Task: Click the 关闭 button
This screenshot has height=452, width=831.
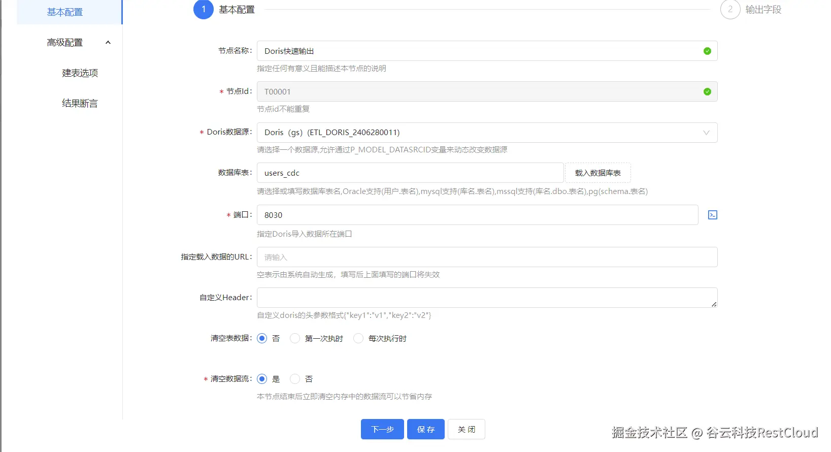Action: (467, 429)
